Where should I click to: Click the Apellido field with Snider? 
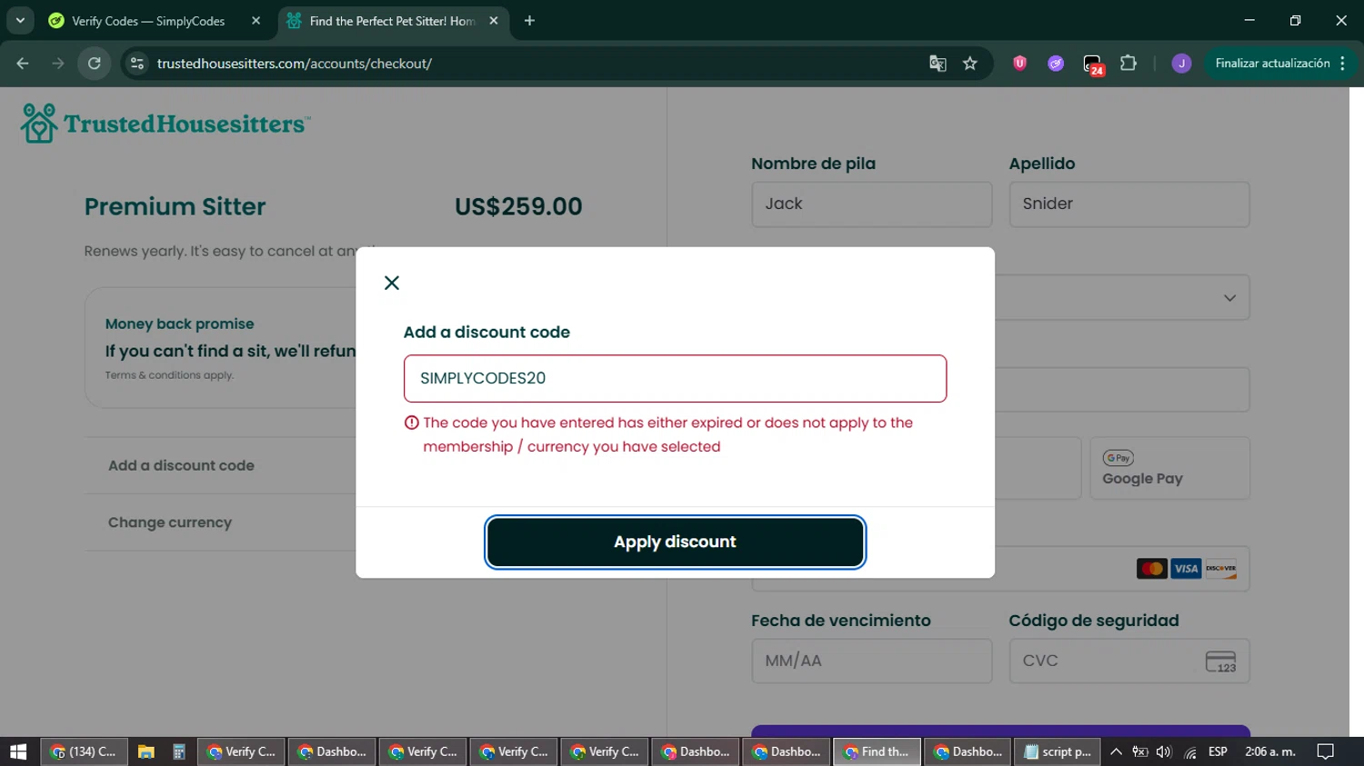pyautogui.click(x=1128, y=204)
